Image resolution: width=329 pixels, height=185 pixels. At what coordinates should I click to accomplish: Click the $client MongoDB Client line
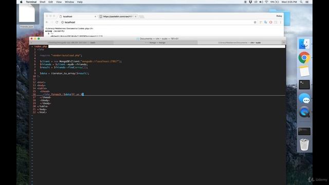tap(81, 62)
